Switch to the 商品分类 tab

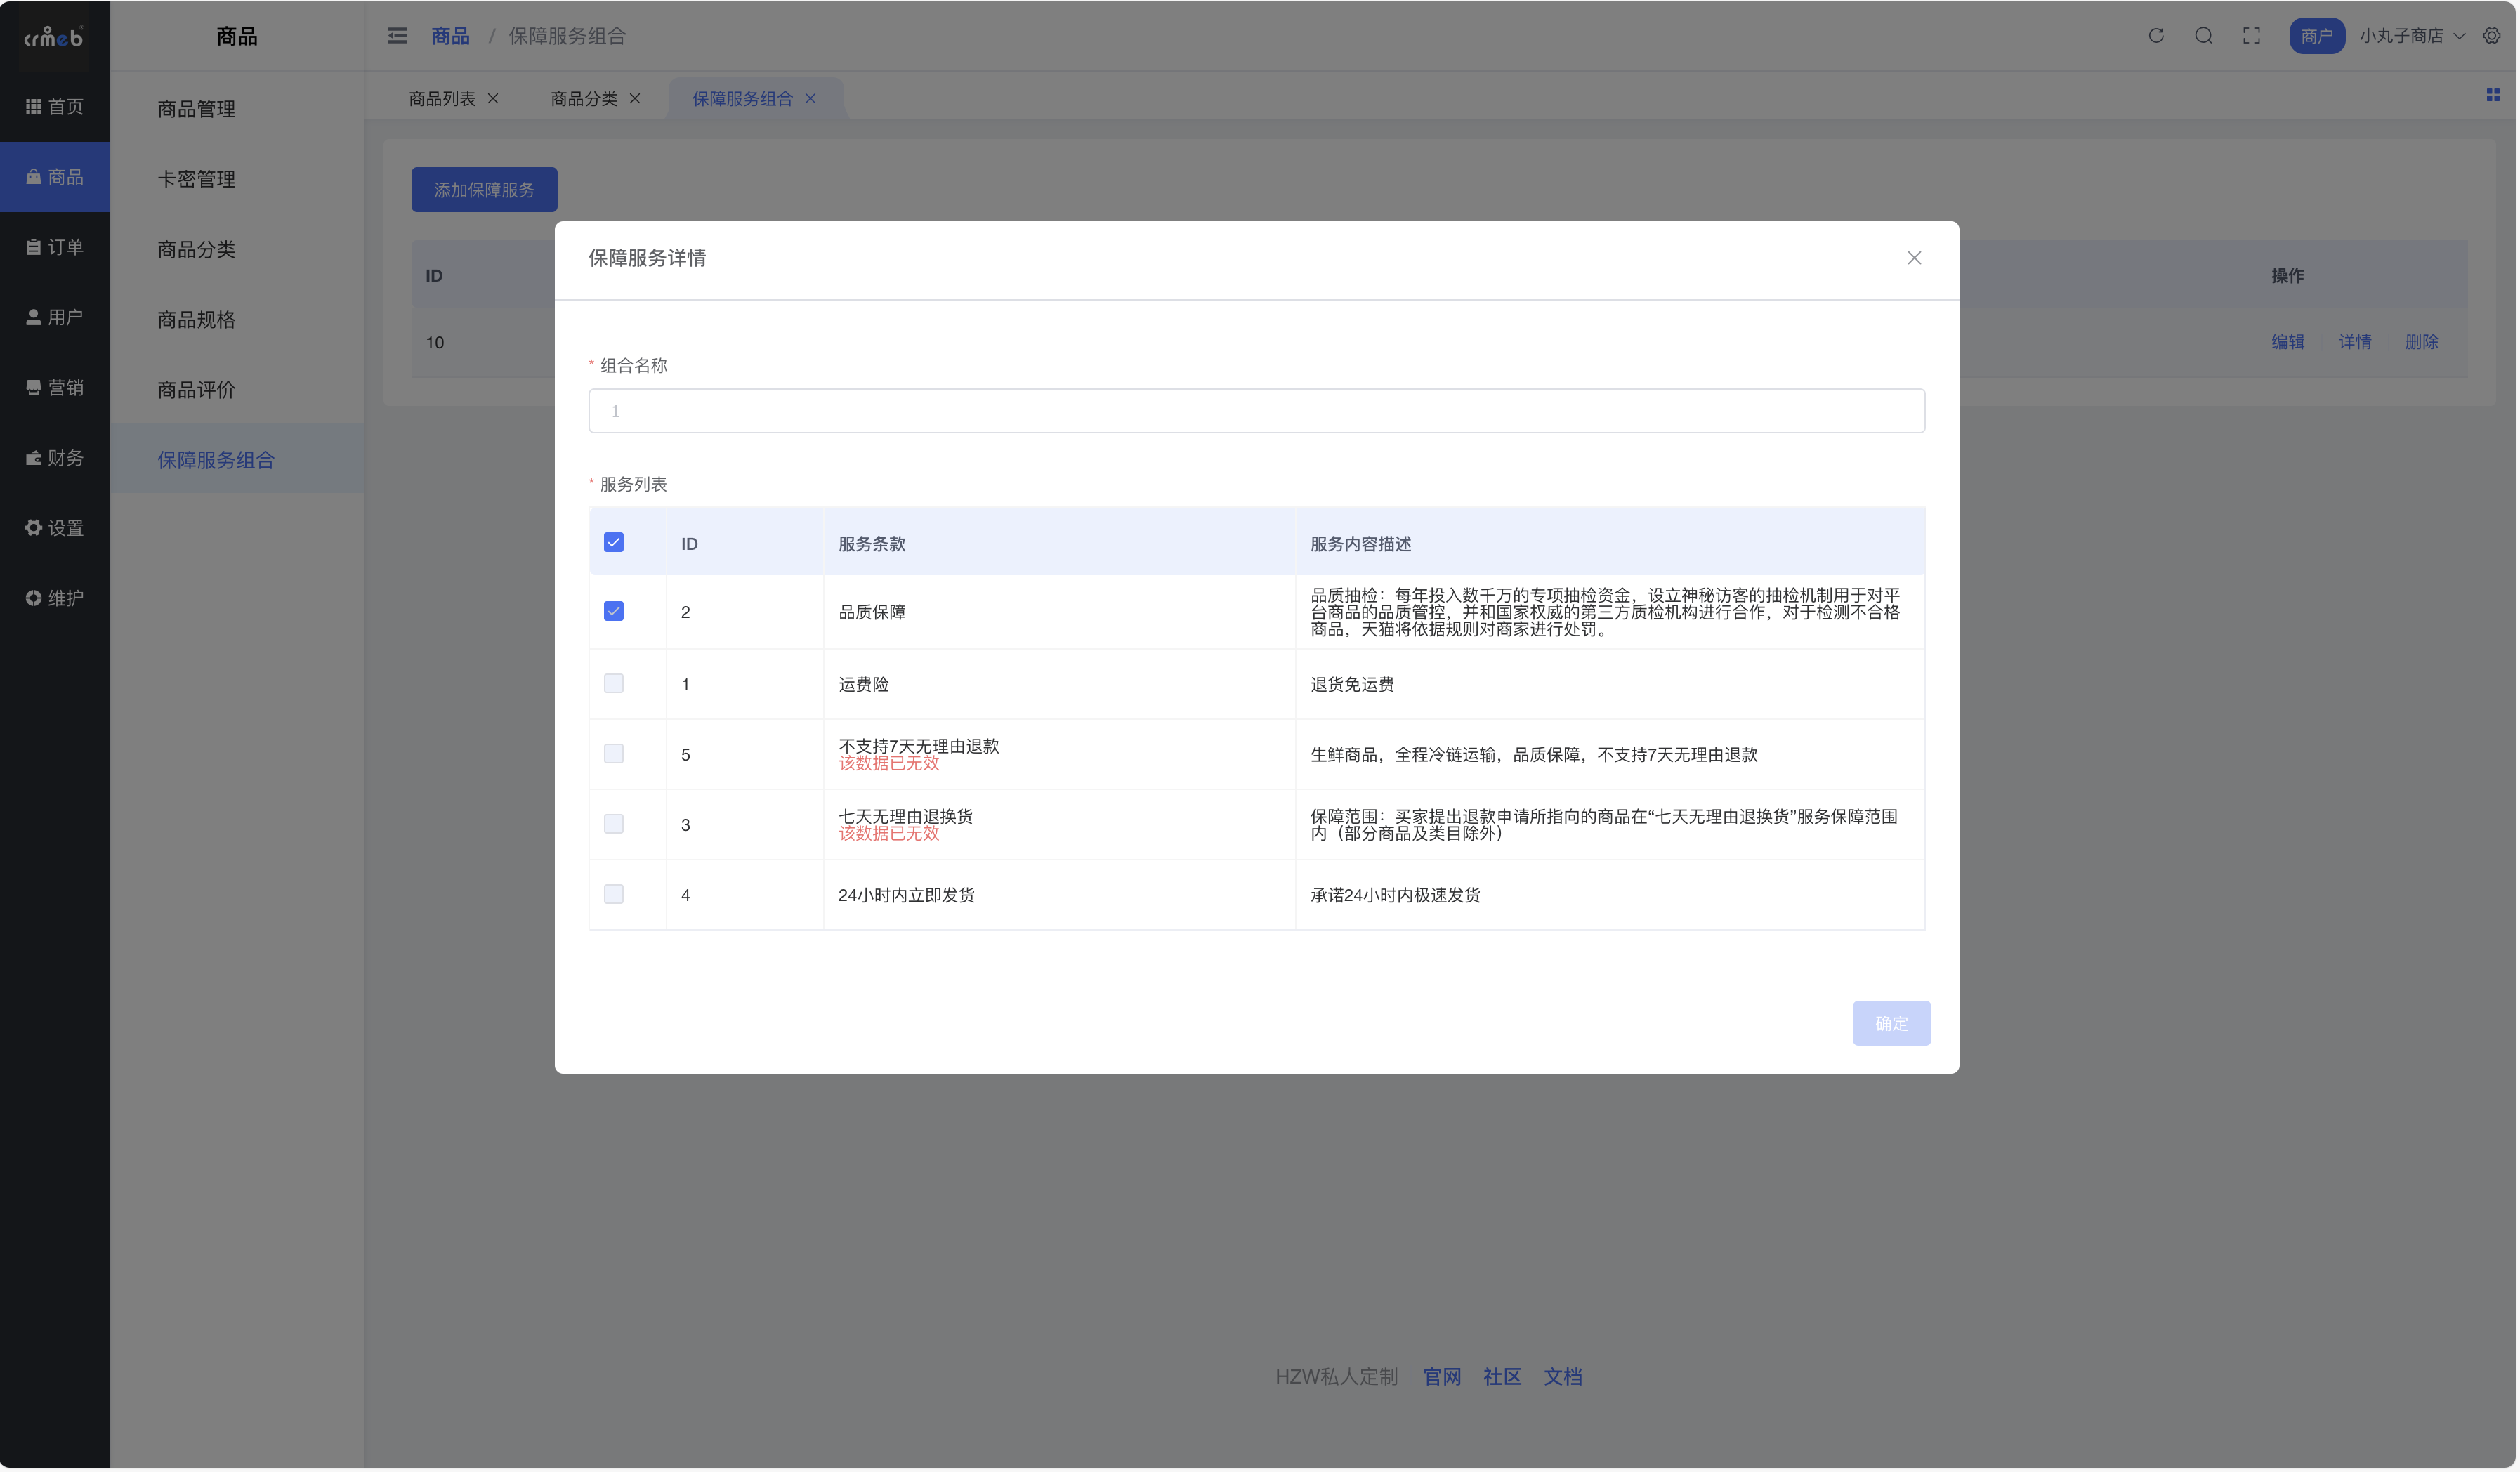(x=584, y=98)
